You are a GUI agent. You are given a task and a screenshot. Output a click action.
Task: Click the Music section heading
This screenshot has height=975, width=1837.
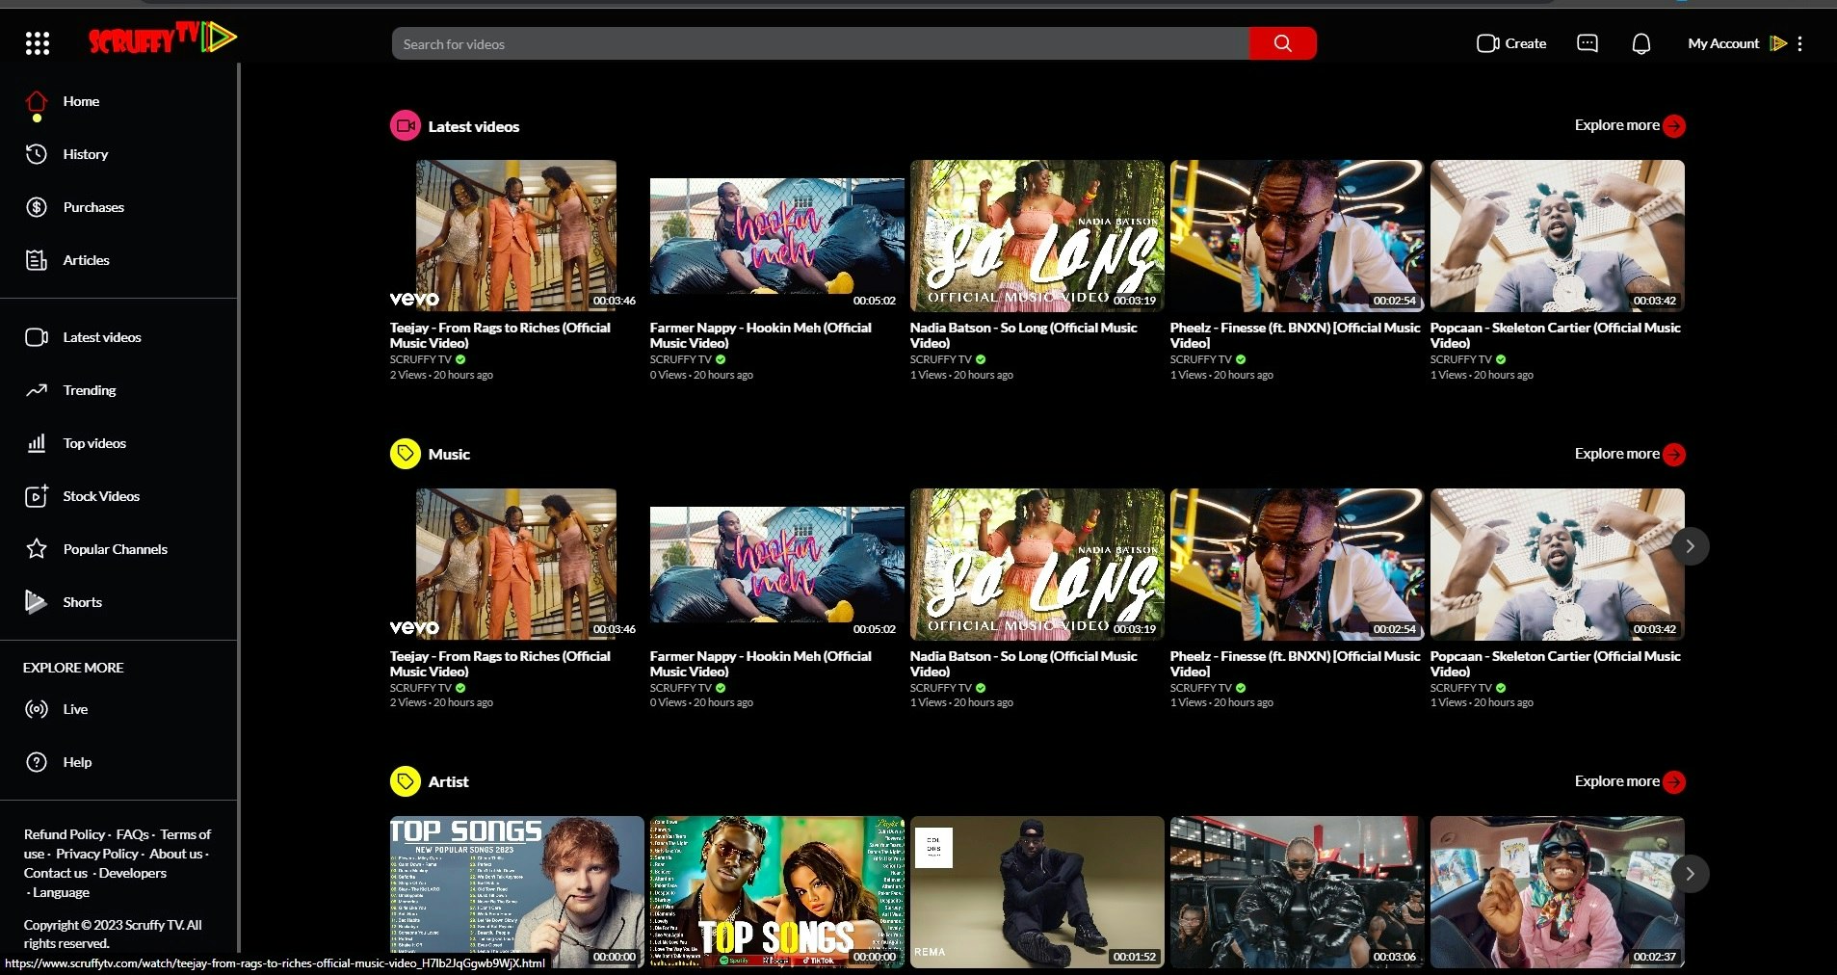pos(449,454)
